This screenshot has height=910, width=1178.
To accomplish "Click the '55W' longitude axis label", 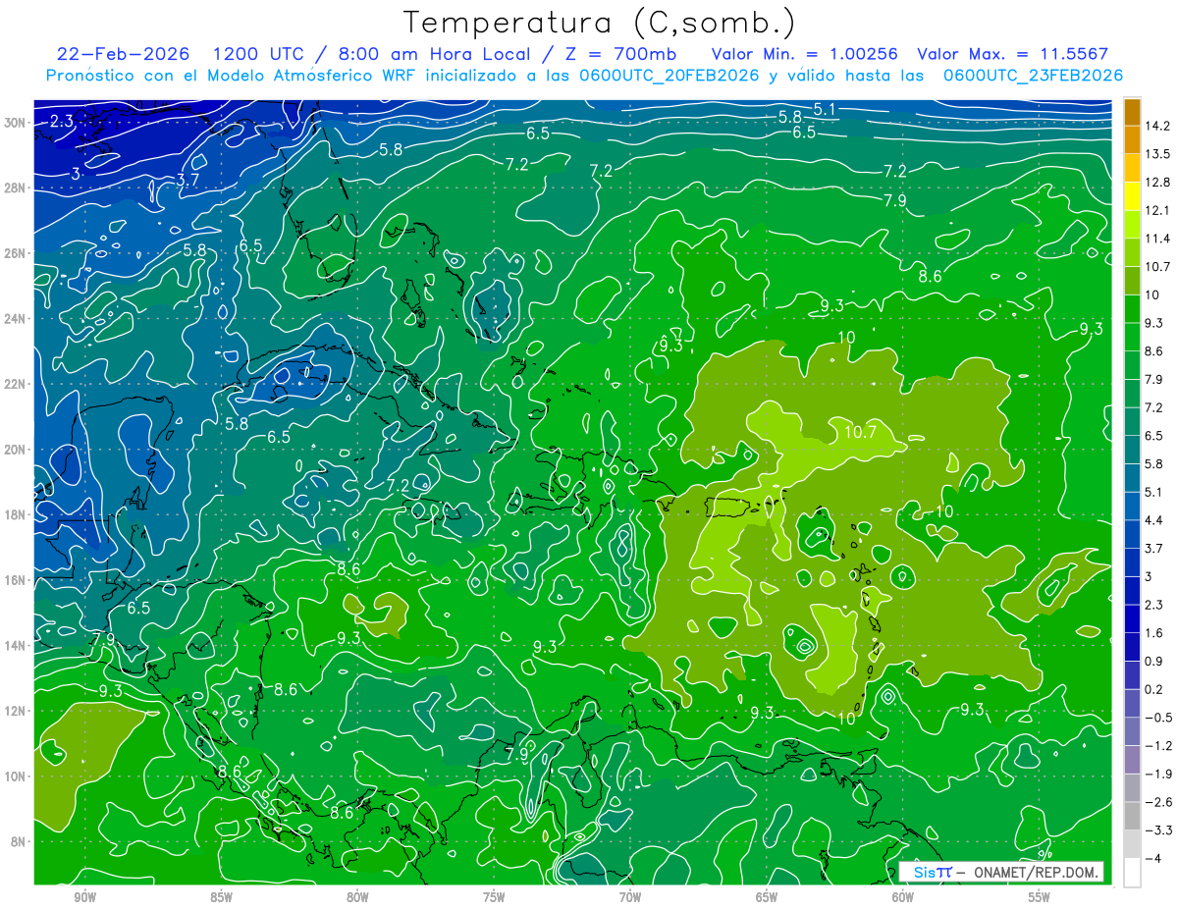I will click(1039, 896).
